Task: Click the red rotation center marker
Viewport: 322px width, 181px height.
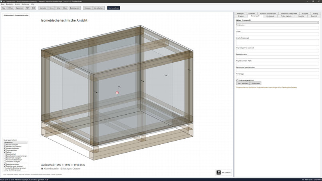Action: click(x=117, y=93)
